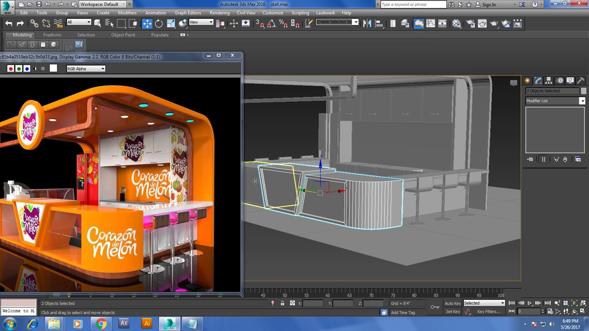Choose the Select Object tool
Image resolution: width=589 pixels, height=331 pixels.
point(98,23)
